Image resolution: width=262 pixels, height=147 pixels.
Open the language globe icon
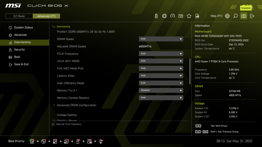pyautogui.click(x=227, y=16)
